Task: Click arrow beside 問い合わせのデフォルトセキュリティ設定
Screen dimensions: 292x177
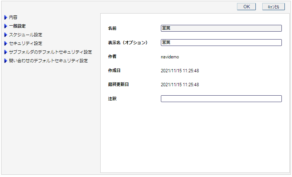Action: (x=6, y=61)
